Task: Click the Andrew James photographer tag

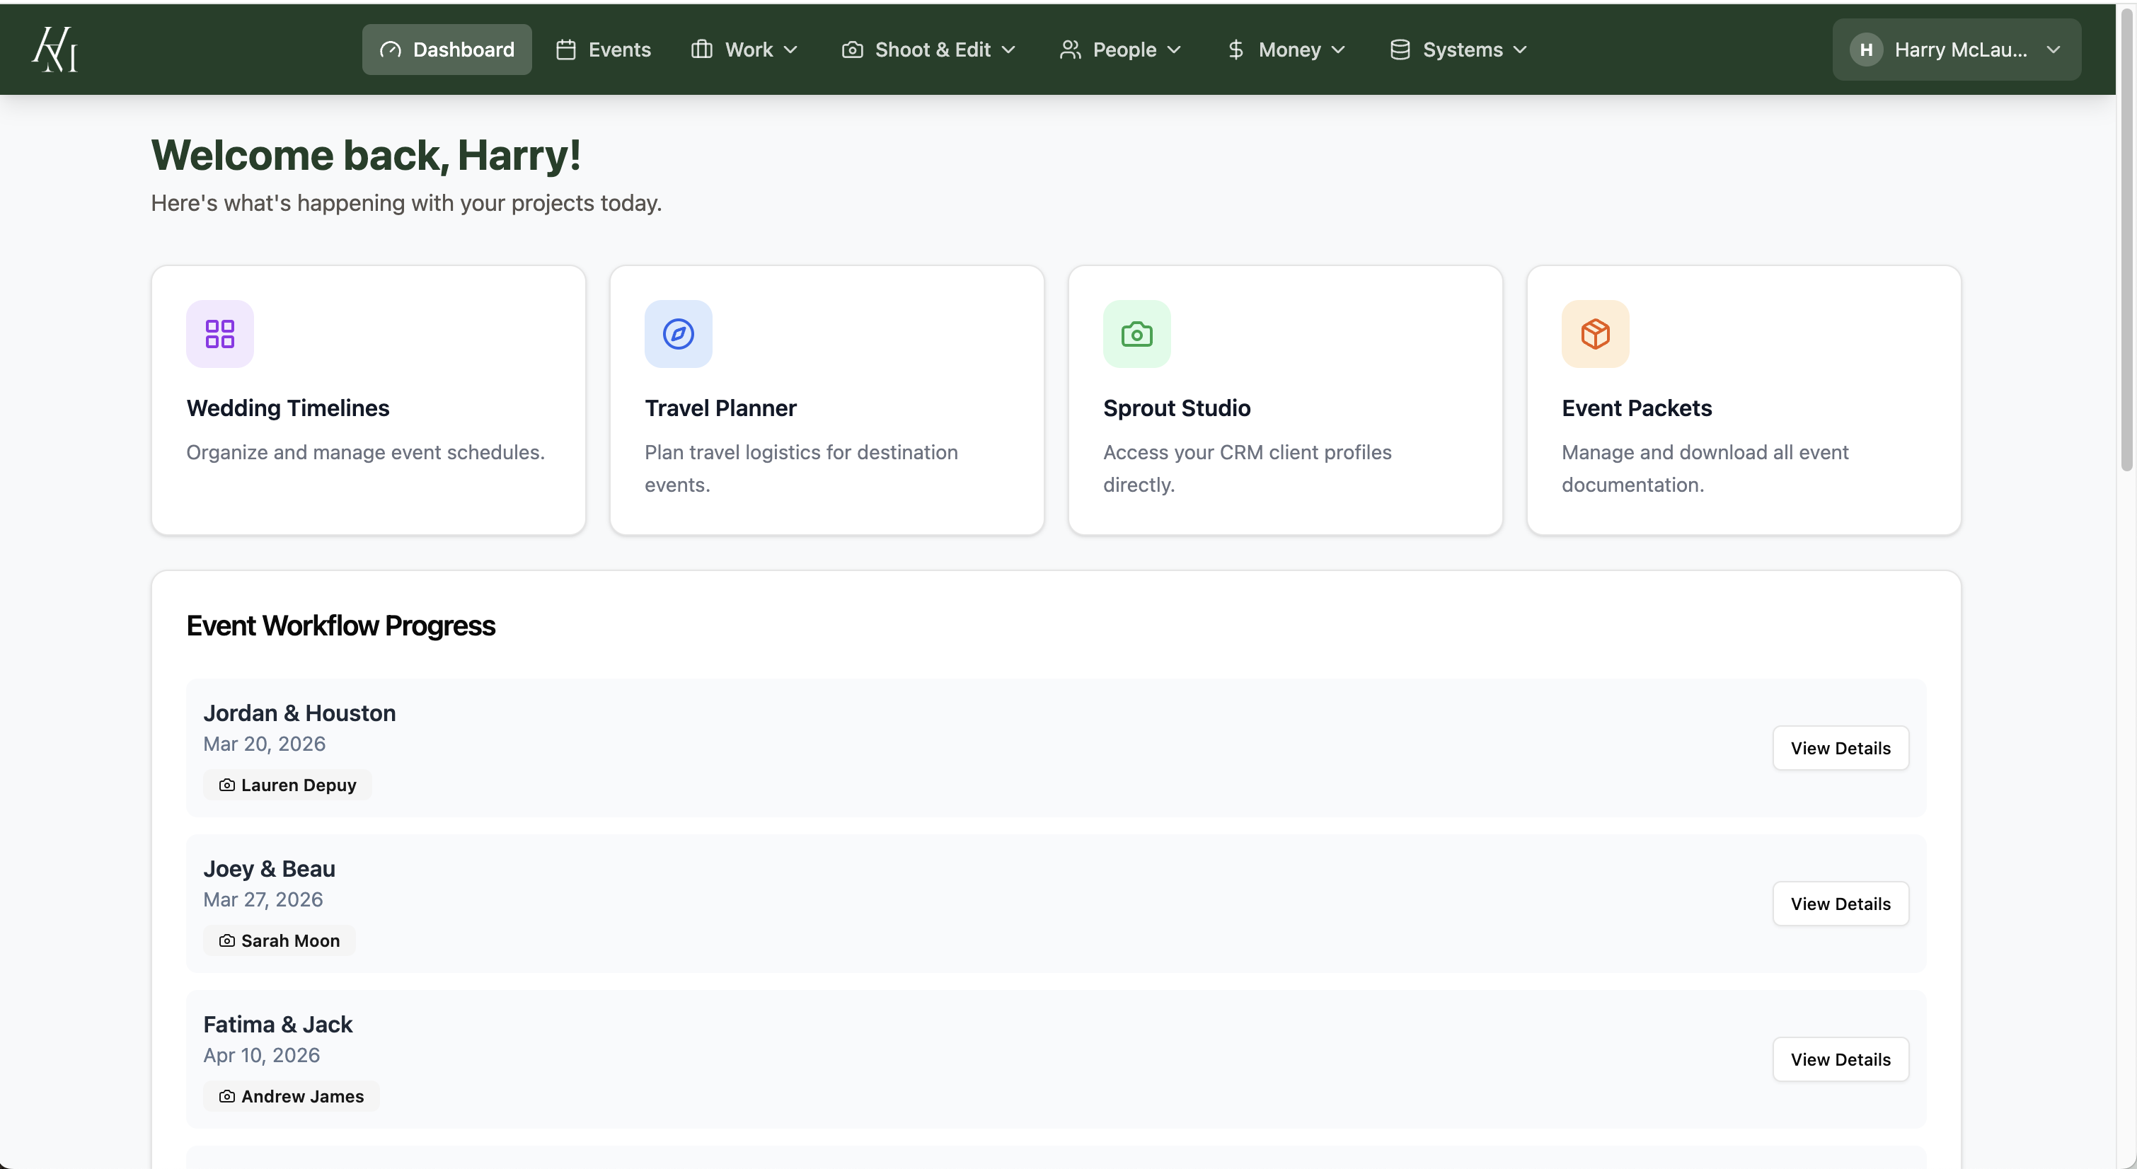Action: click(291, 1097)
